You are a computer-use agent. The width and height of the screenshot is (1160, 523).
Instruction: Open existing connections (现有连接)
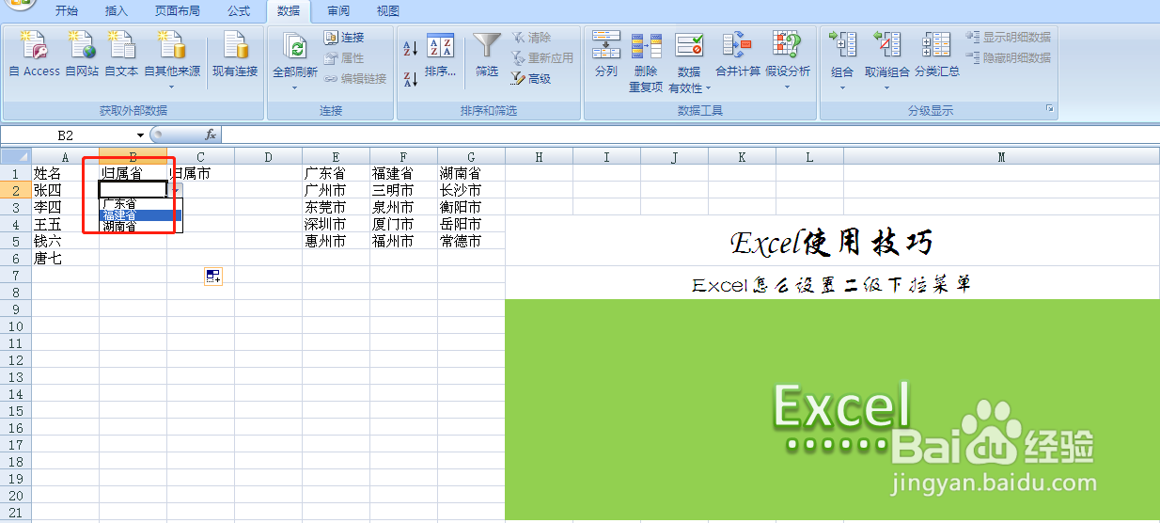pyautogui.click(x=235, y=55)
